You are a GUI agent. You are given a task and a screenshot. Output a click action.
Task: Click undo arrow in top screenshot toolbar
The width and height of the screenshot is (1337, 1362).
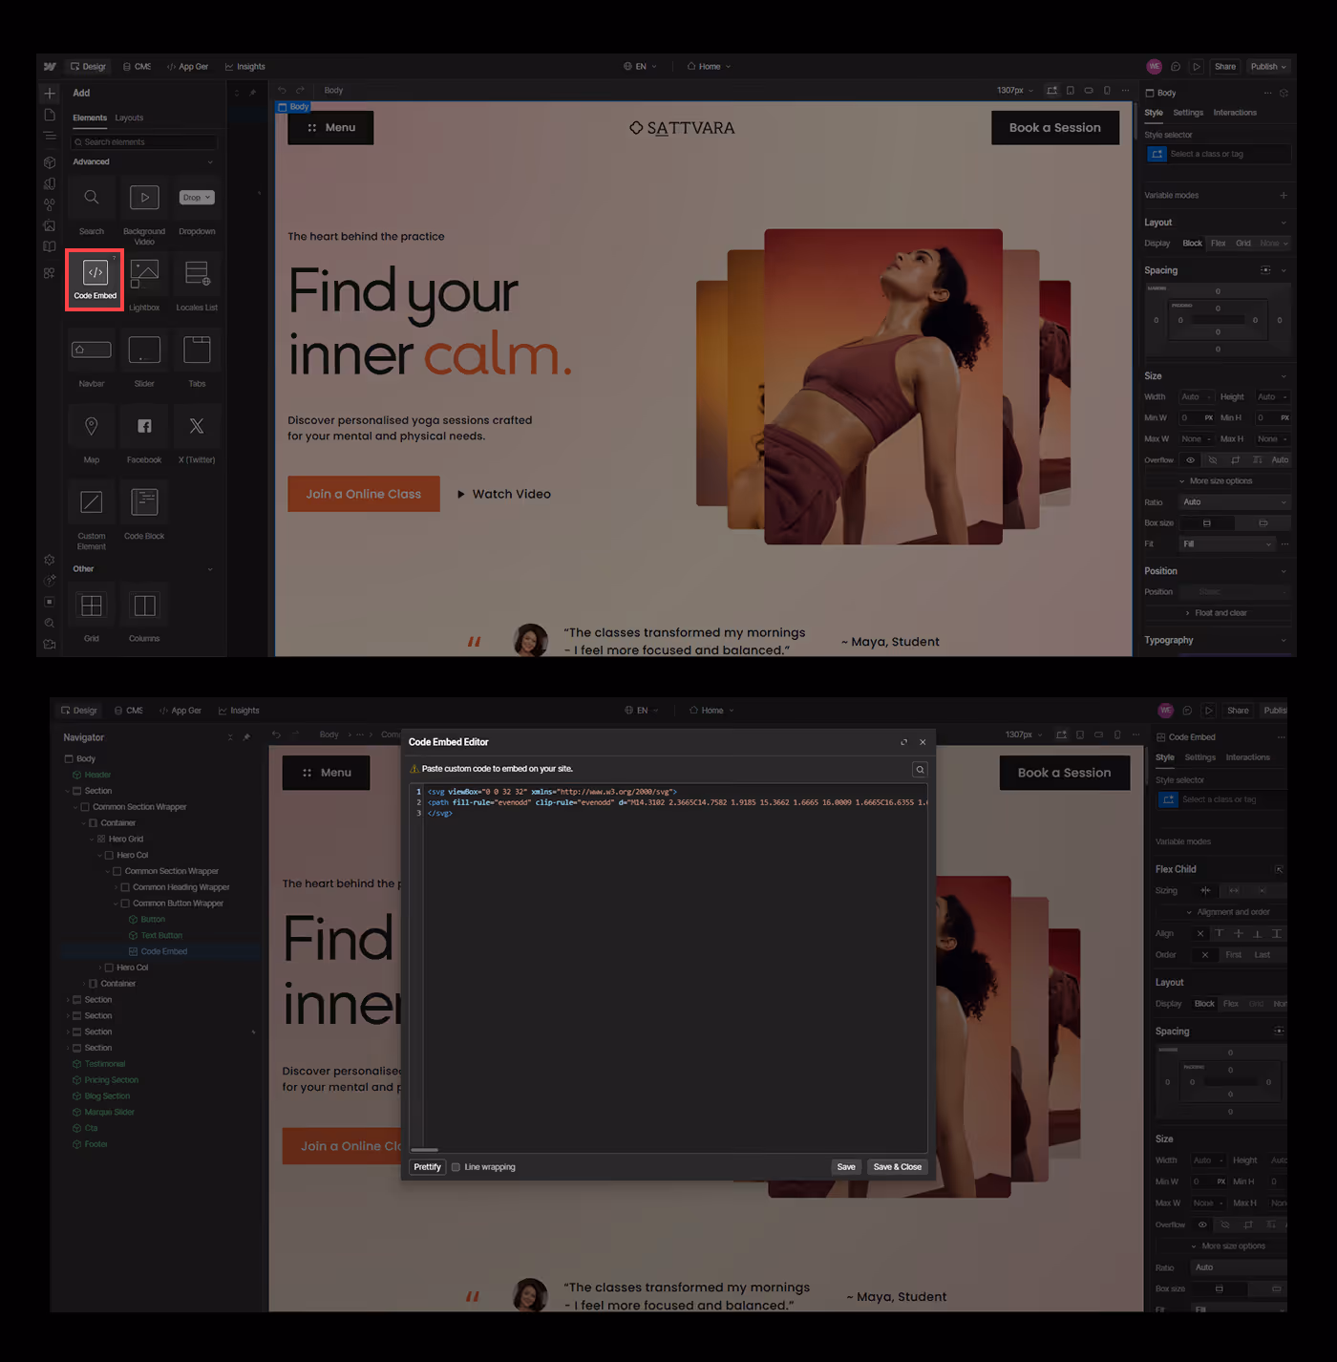(x=282, y=90)
